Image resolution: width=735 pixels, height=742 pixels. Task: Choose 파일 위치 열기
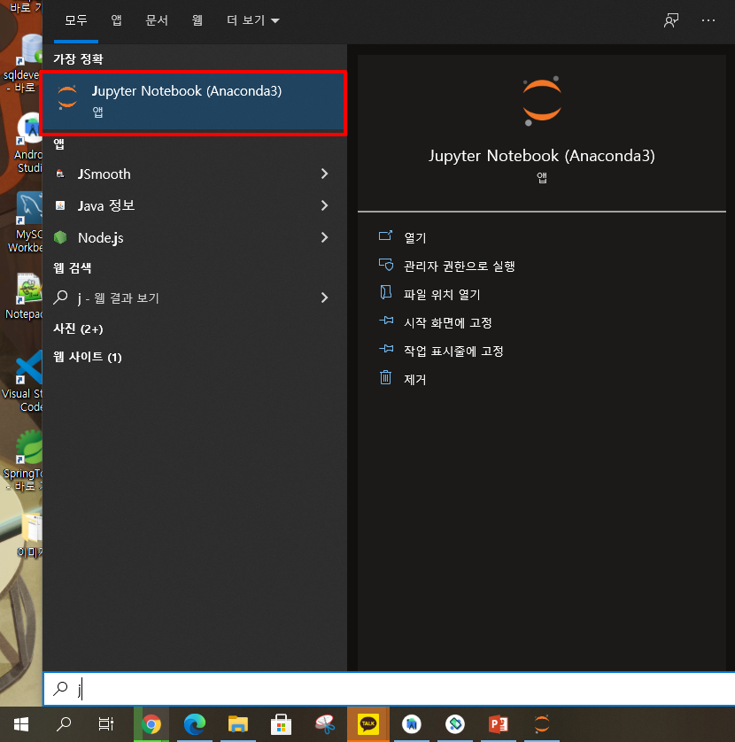442,294
